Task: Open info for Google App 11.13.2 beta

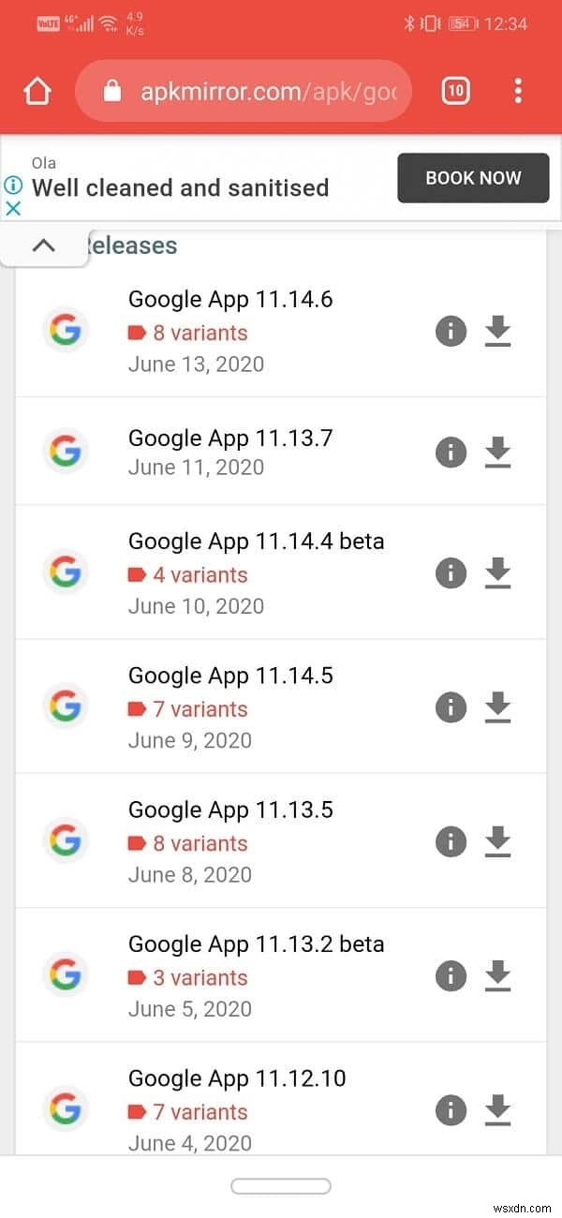Action: (451, 975)
